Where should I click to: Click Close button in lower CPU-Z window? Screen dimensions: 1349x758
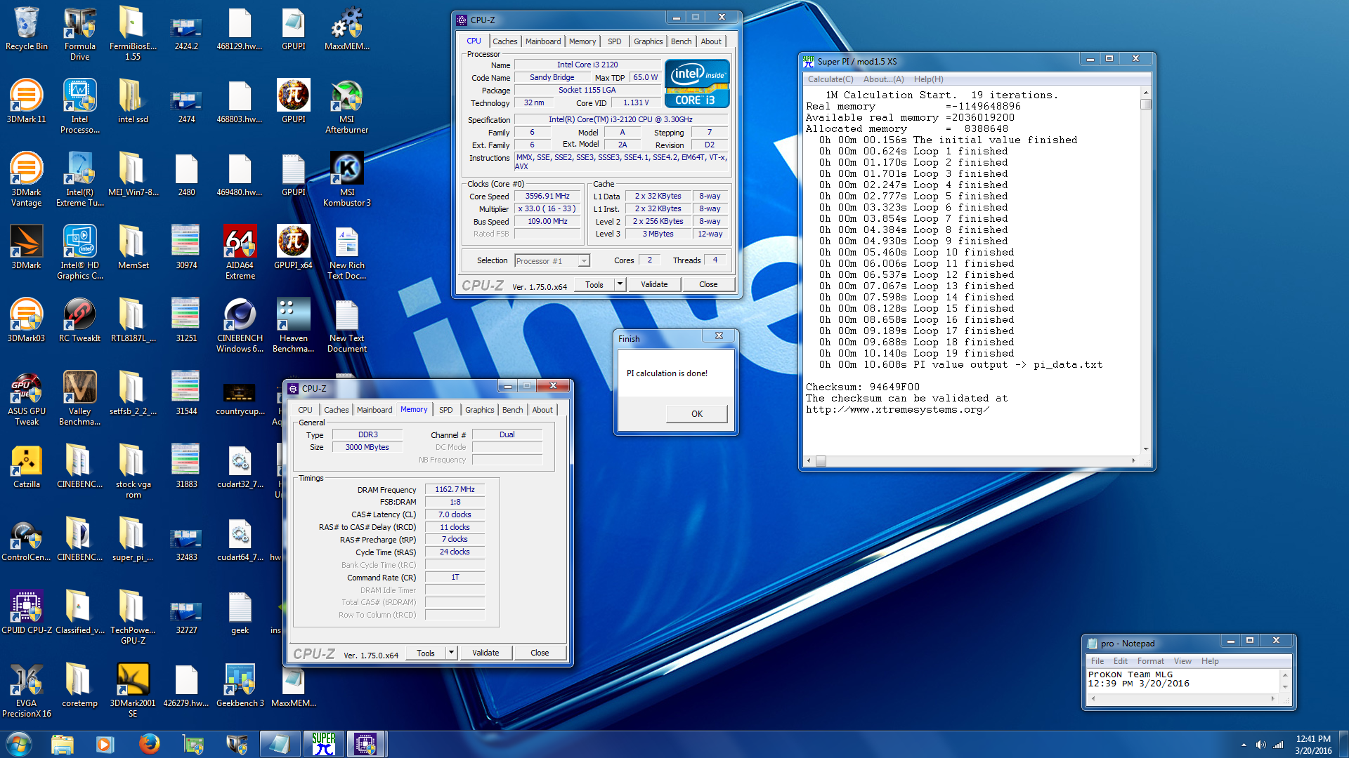click(x=540, y=653)
